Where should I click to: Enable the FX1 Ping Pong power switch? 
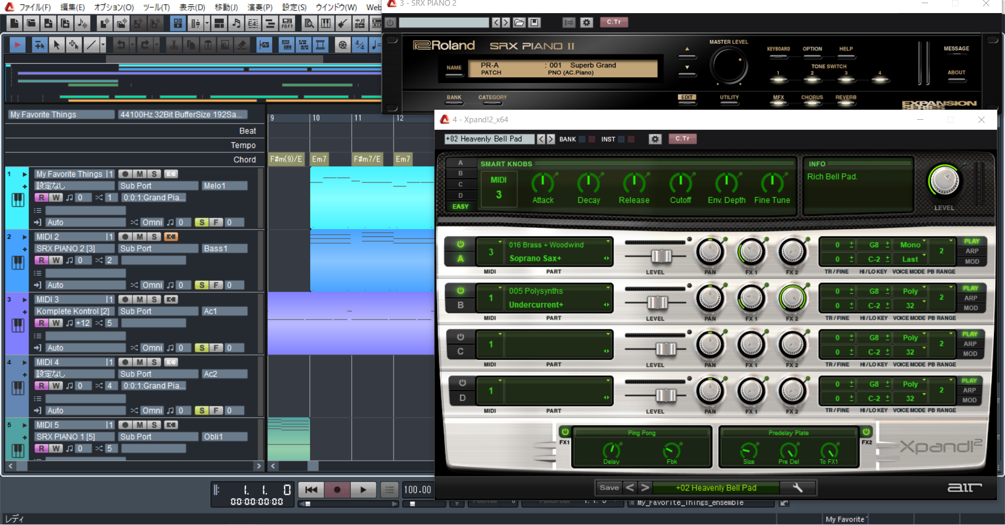pos(565,432)
